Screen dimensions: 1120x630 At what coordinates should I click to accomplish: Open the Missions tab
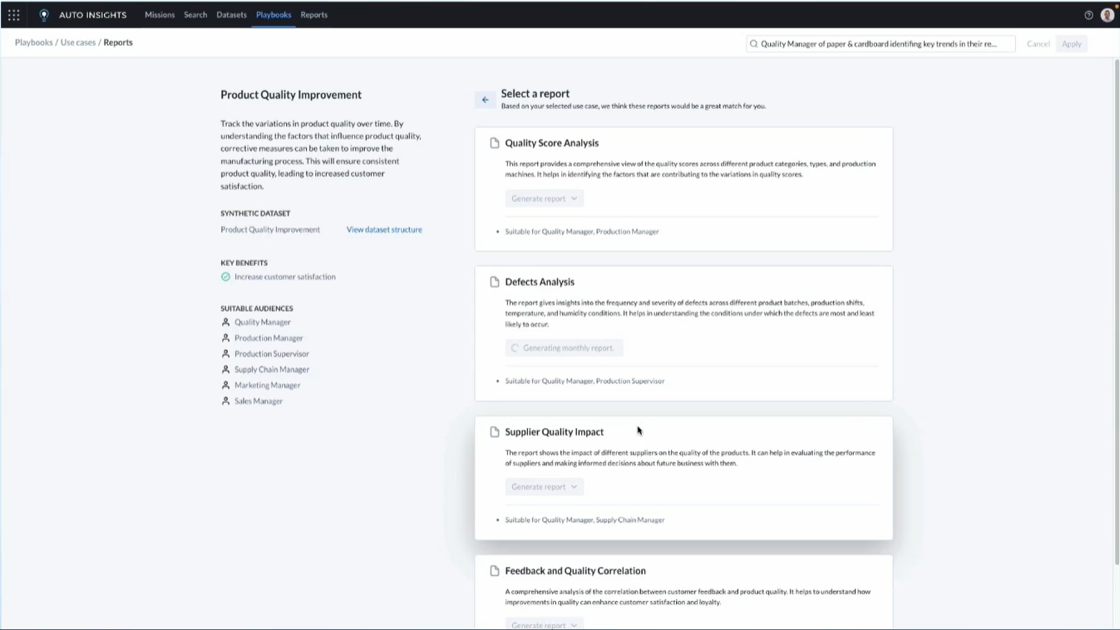point(160,15)
